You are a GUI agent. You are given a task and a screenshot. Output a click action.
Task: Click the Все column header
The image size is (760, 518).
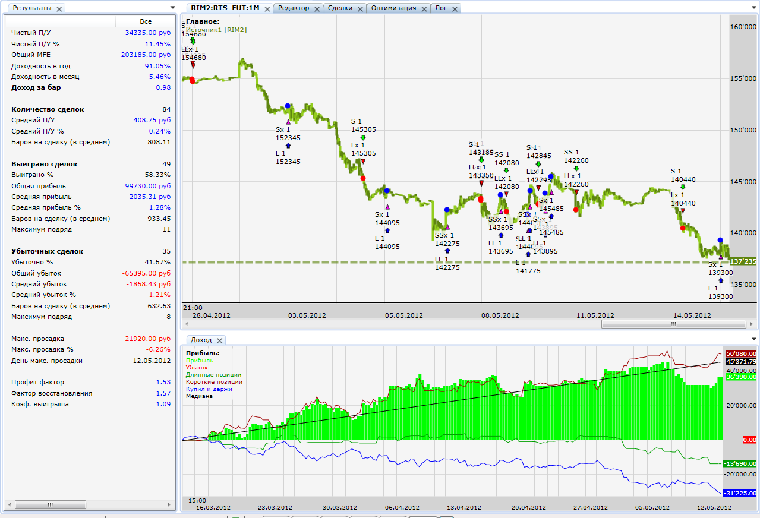click(146, 21)
